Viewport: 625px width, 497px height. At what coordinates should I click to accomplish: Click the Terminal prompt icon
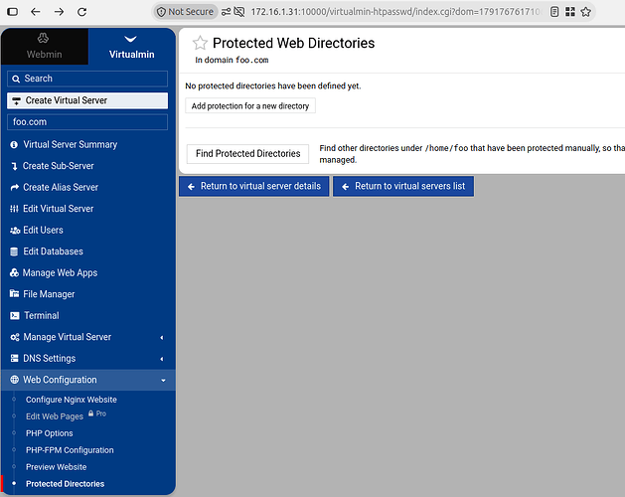click(x=15, y=316)
